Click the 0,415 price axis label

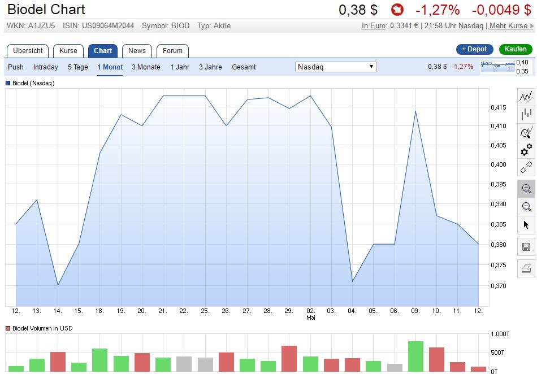click(499, 107)
